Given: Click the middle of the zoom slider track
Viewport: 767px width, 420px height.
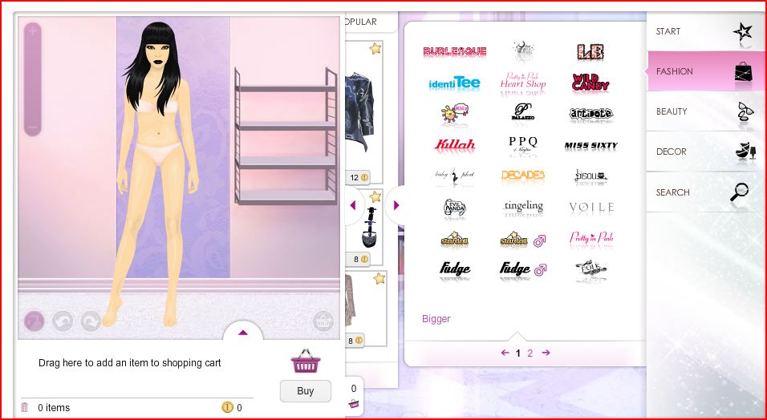Looking at the screenshot, I should (33, 79).
